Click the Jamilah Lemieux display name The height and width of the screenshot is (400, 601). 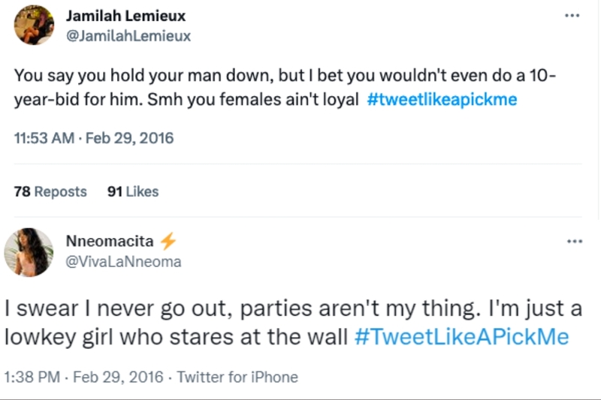click(125, 16)
